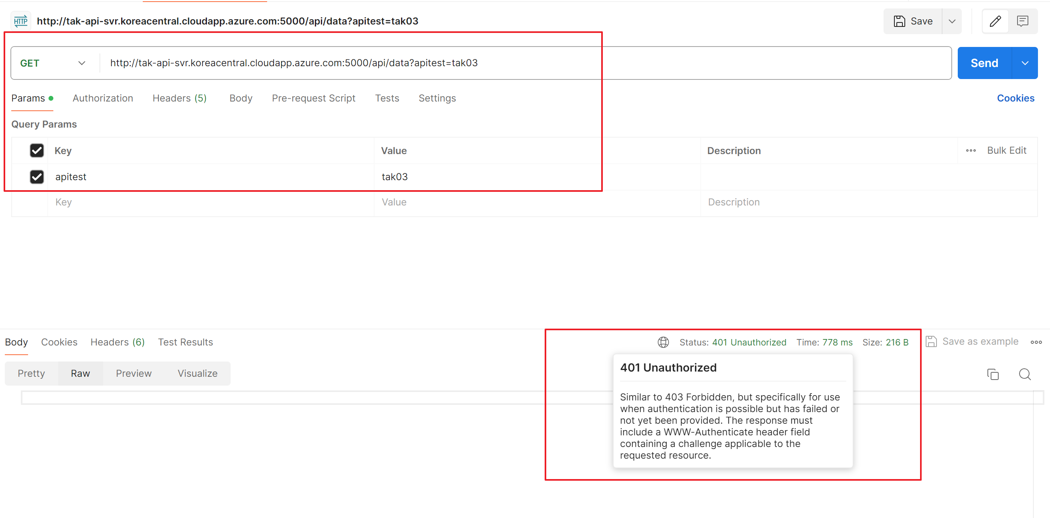The width and height of the screenshot is (1050, 518).
Task: Open the request Headers (5) tab
Action: [179, 98]
